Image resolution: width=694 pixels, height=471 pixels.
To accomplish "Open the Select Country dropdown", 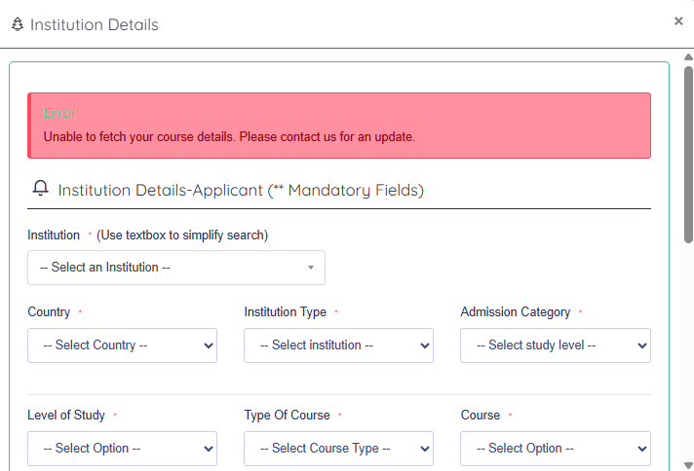I will 122,345.
